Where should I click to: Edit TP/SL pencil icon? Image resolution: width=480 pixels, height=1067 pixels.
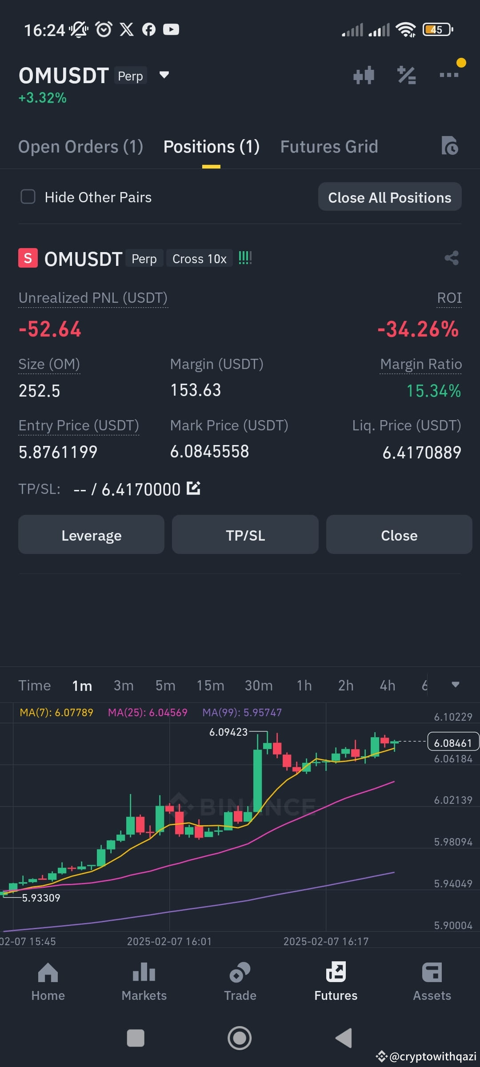pos(193,488)
